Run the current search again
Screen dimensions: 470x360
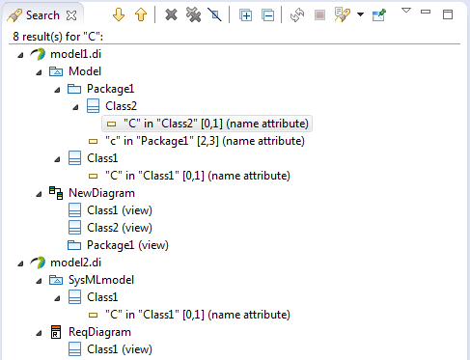click(x=297, y=14)
